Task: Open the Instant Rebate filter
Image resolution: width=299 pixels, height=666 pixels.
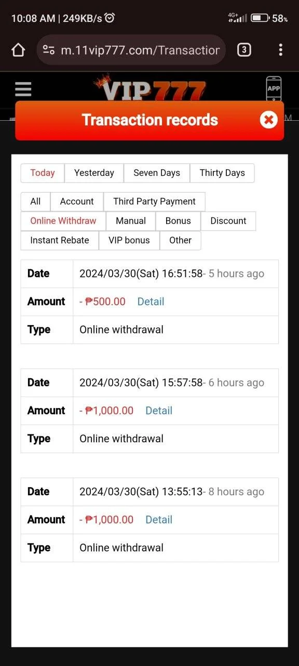Action: [60, 240]
